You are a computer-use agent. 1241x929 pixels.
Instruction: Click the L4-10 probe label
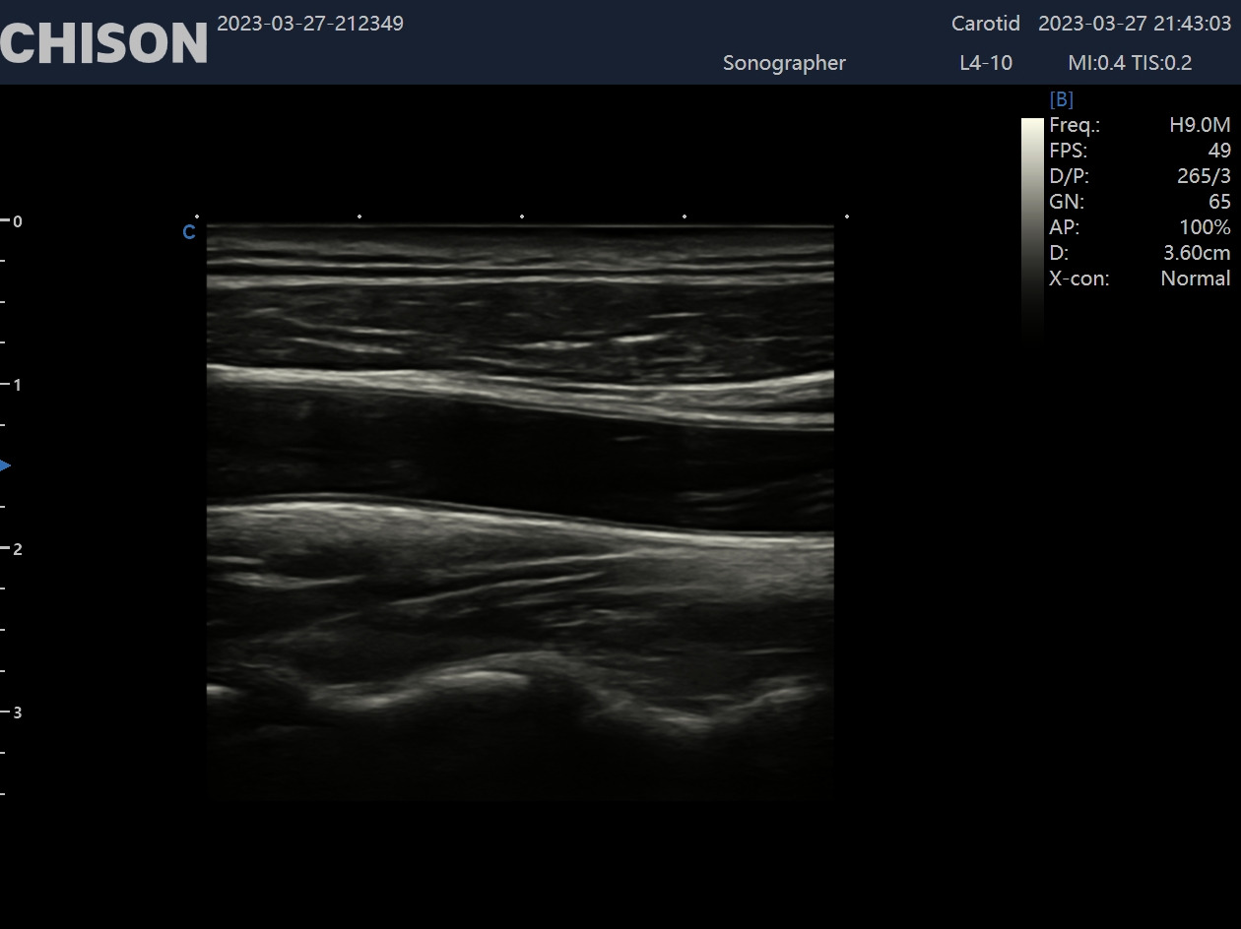986,63
